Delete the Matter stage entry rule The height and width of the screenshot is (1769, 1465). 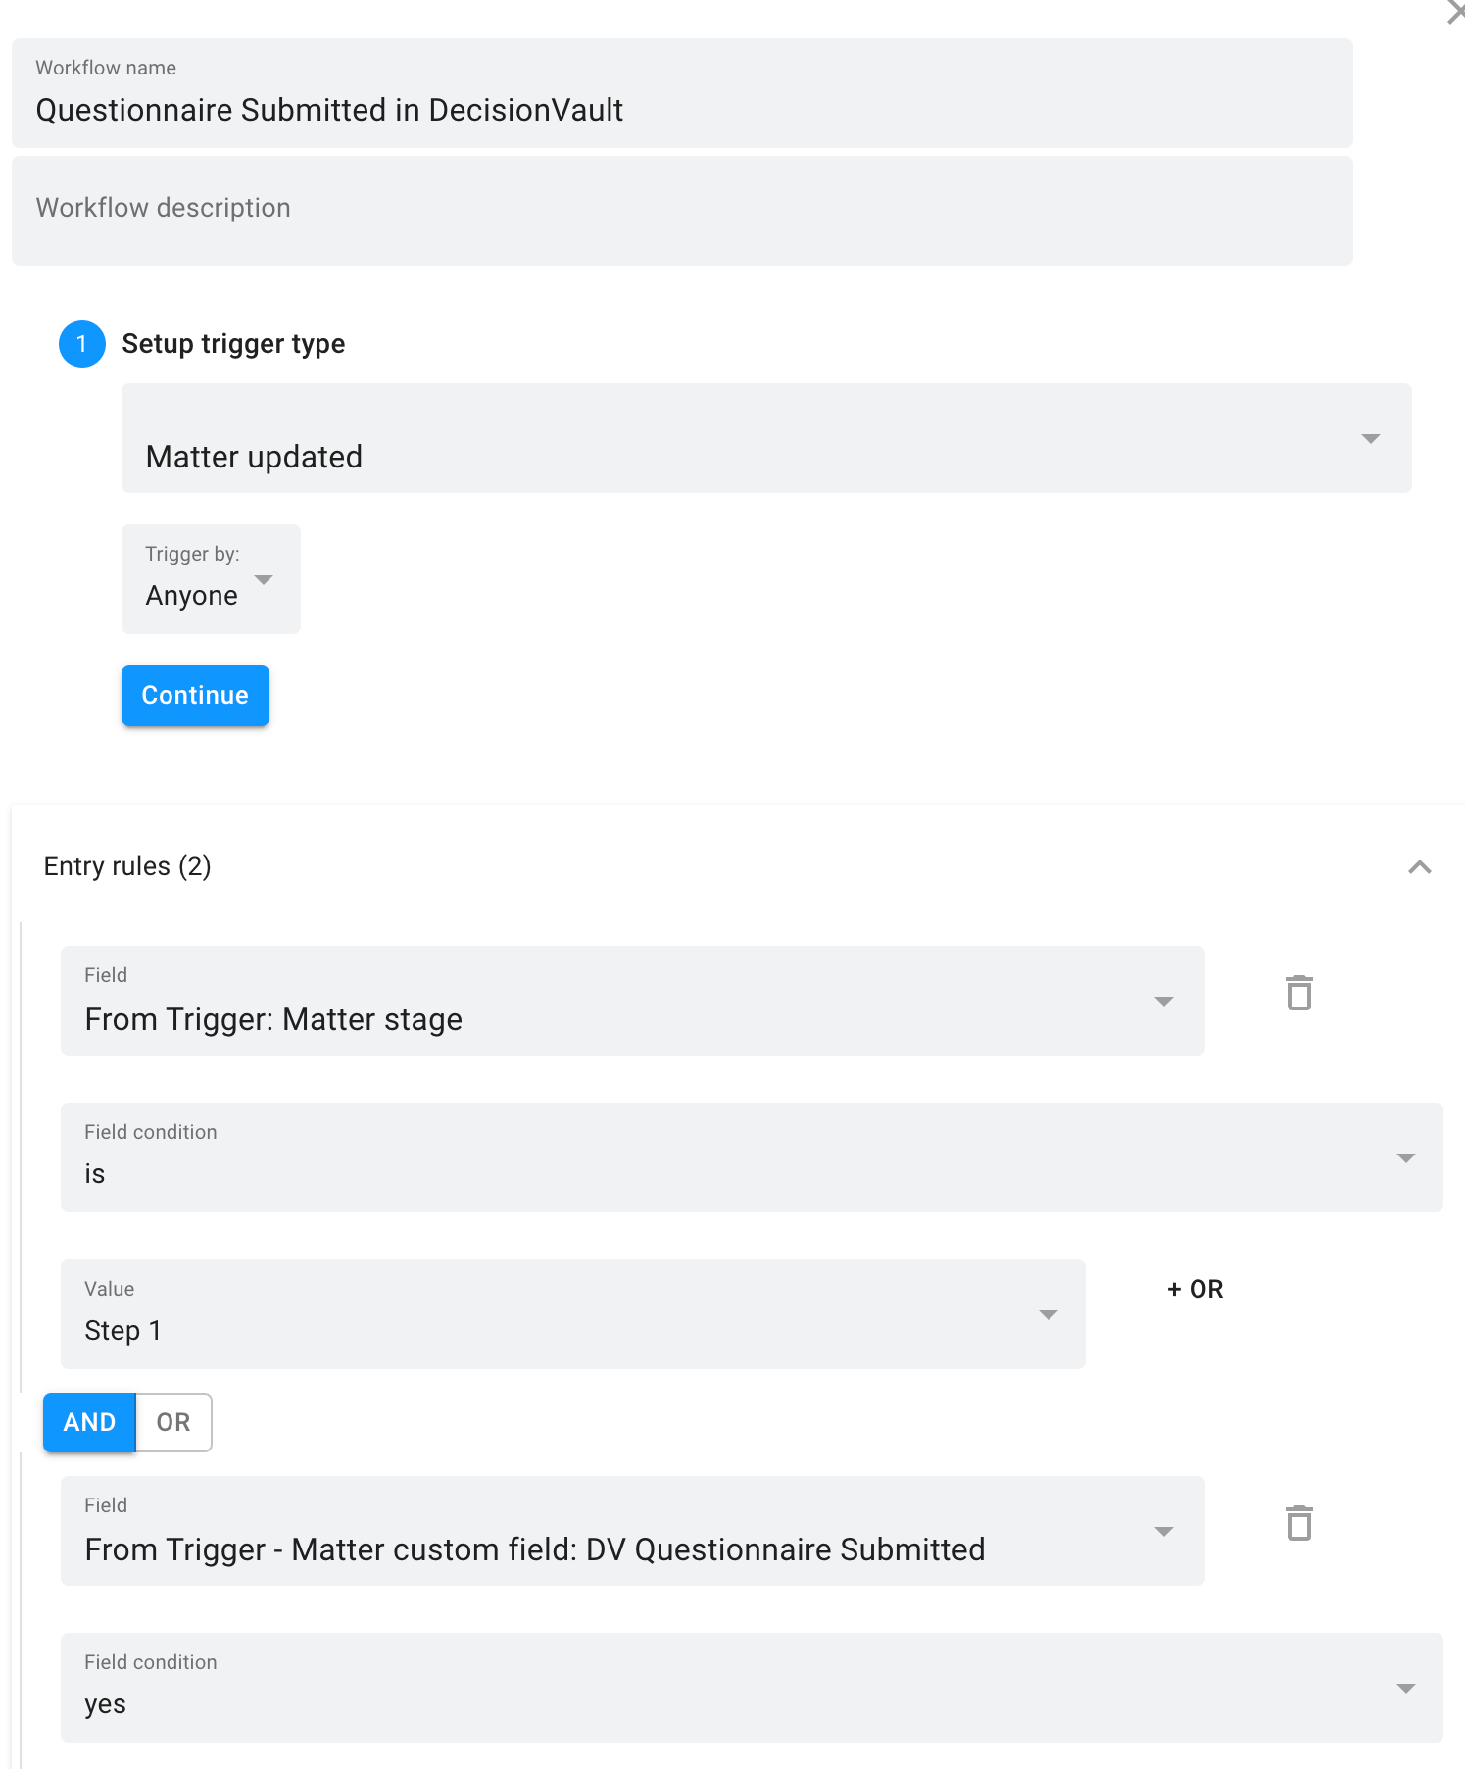pyautogui.click(x=1298, y=993)
